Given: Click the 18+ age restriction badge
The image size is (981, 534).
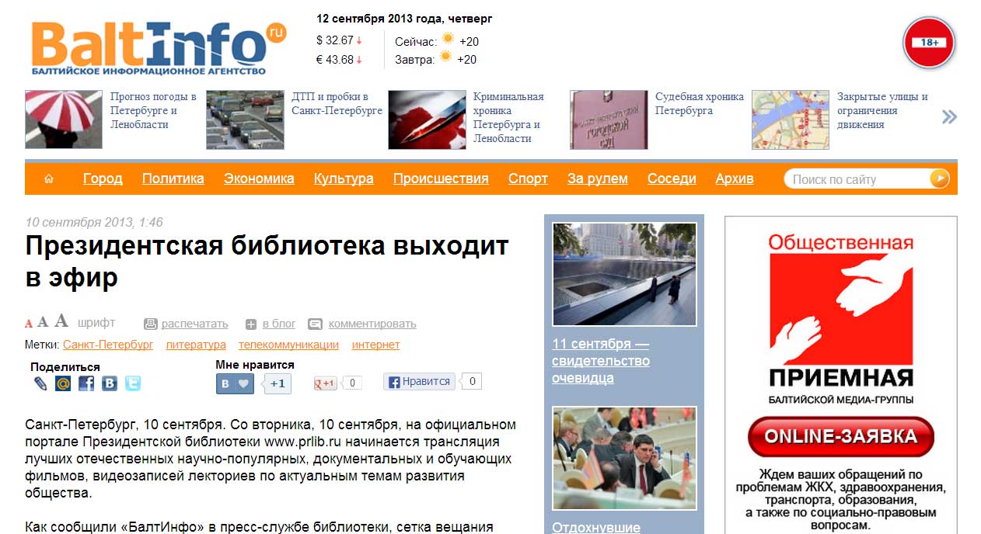Looking at the screenshot, I should click(929, 43).
